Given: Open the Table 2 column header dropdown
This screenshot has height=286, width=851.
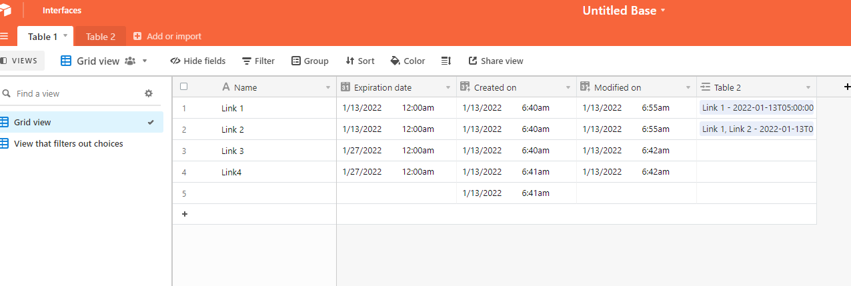Looking at the screenshot, I should click(808, 87).
